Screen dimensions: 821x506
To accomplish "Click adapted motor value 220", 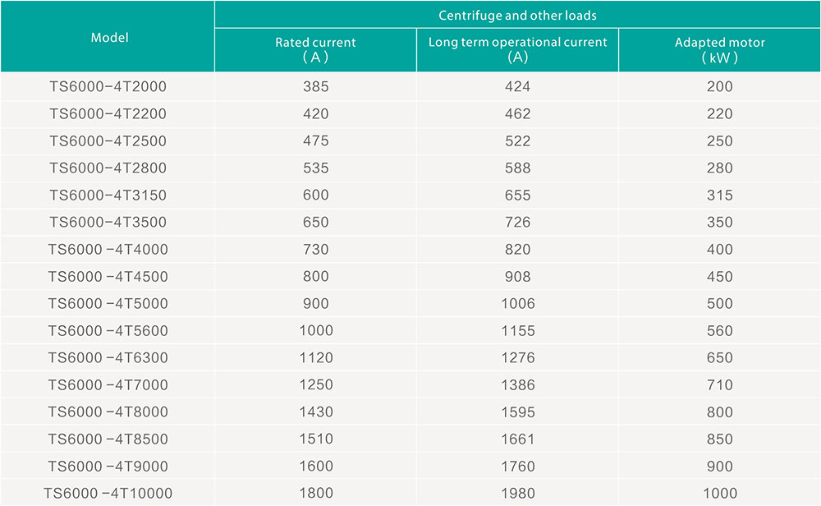I will click(x=719, y=113).
